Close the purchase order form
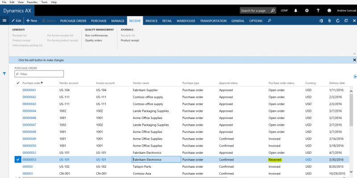Screen dimensions: 357x178 [354, 21]
